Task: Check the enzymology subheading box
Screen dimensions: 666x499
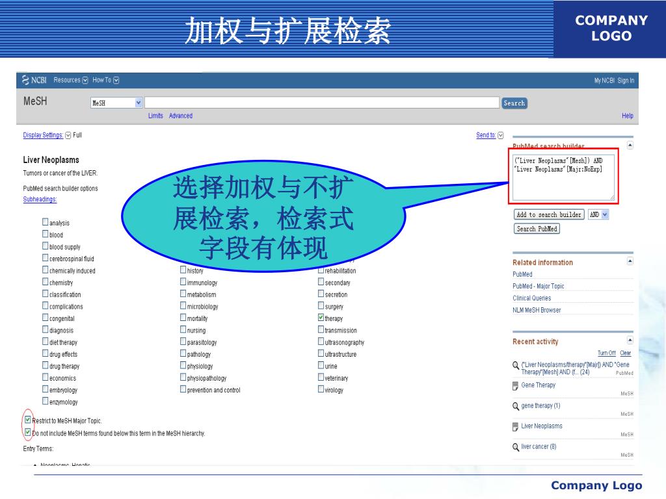Action: click(45, 400)
